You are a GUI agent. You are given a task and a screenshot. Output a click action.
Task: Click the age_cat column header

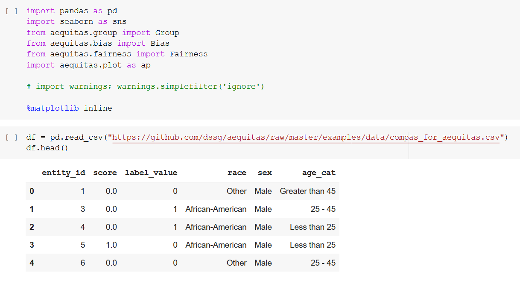318,173
